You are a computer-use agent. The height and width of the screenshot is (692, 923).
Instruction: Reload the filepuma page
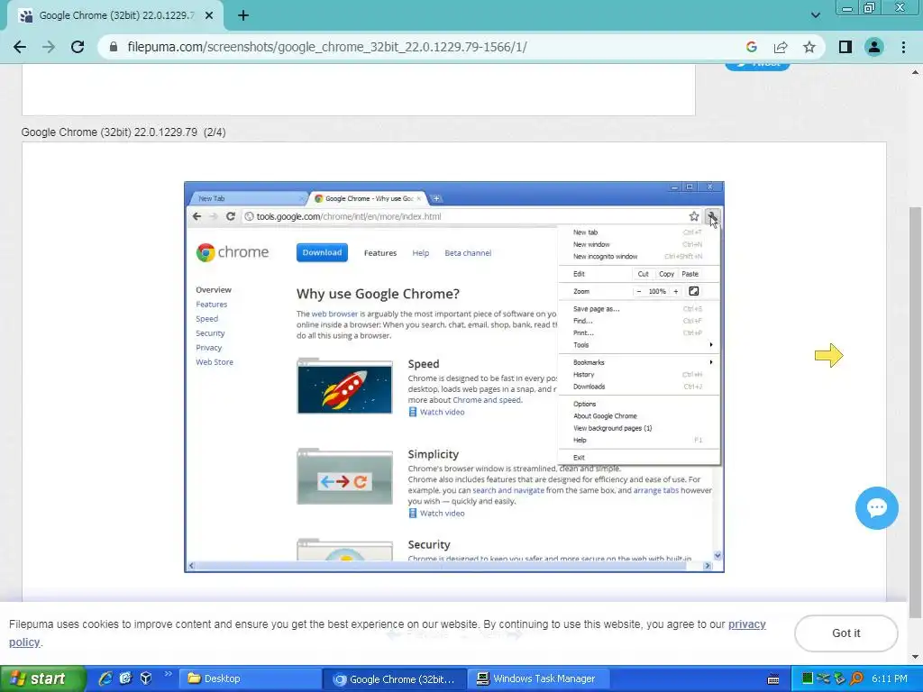pos(78,47)
